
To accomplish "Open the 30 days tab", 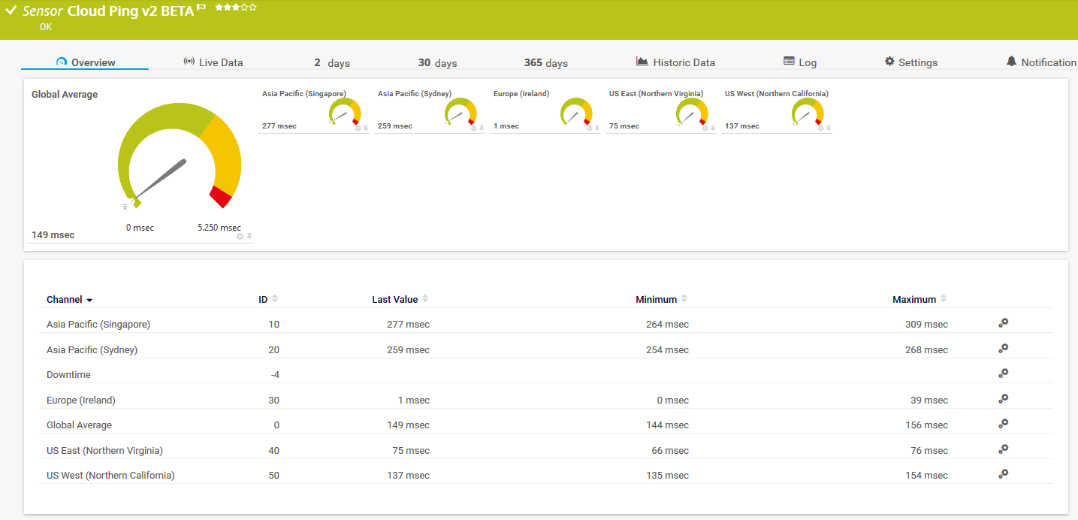I will tap(436, 62).
